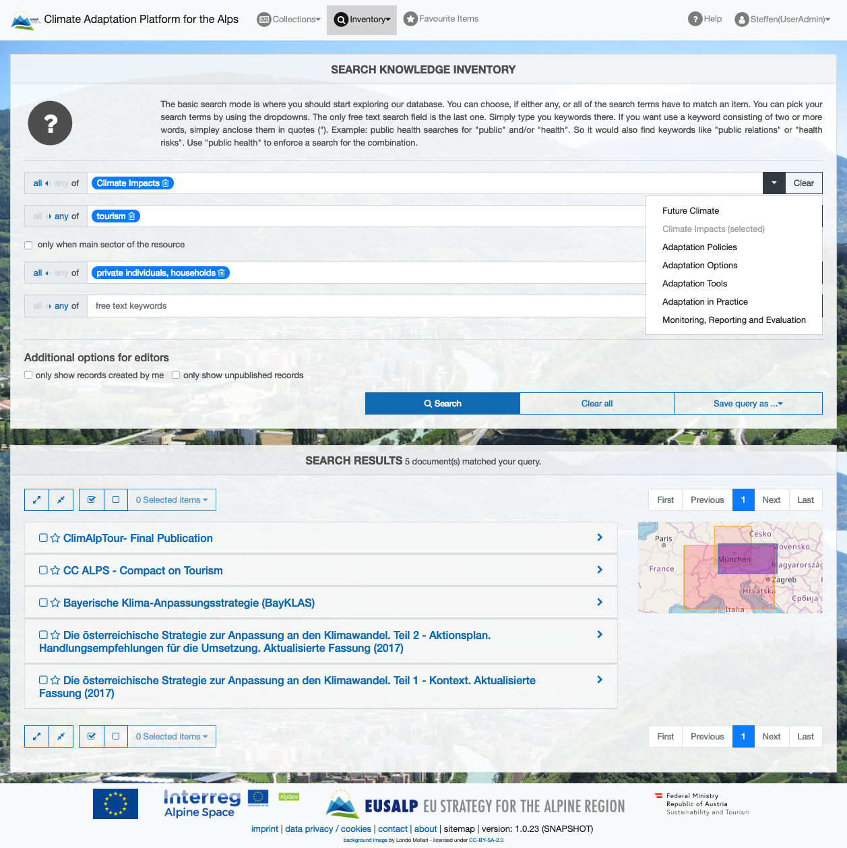Select the highlighted region on the map thumbnail
847x848 pixels.
747,559
